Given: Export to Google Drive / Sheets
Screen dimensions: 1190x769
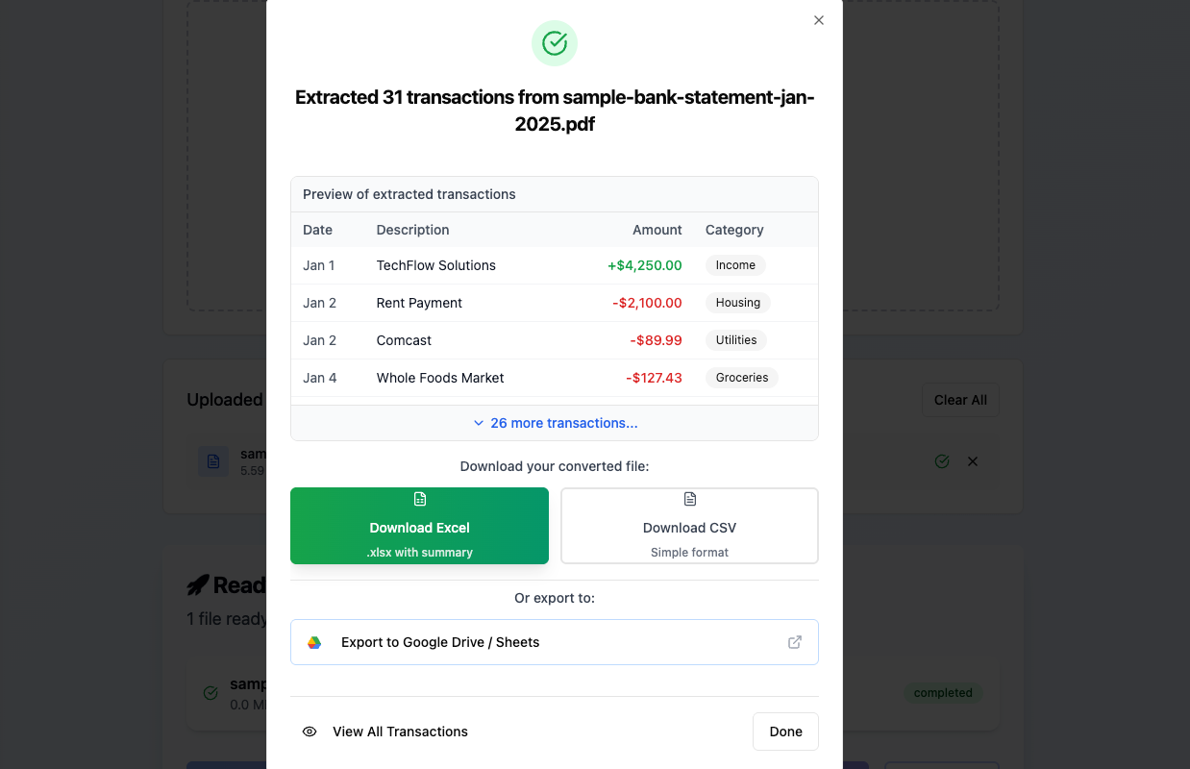Looking at the screenshot, I should (554, 642).
